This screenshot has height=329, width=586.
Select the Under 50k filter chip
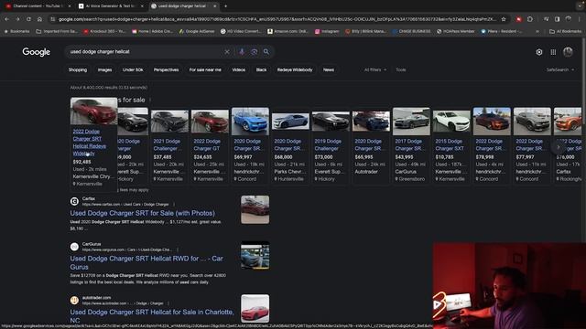[x=133, y=69]
